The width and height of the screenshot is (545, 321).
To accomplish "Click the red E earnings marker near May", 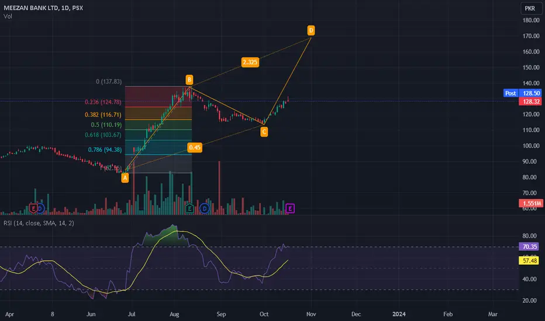I will click(x=33, y=208).
